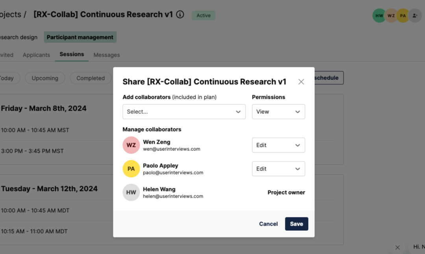The width and height of the screenshot is (425, 254).
Task: Select the Participant management tab
Action: click(x=80, y=37)
